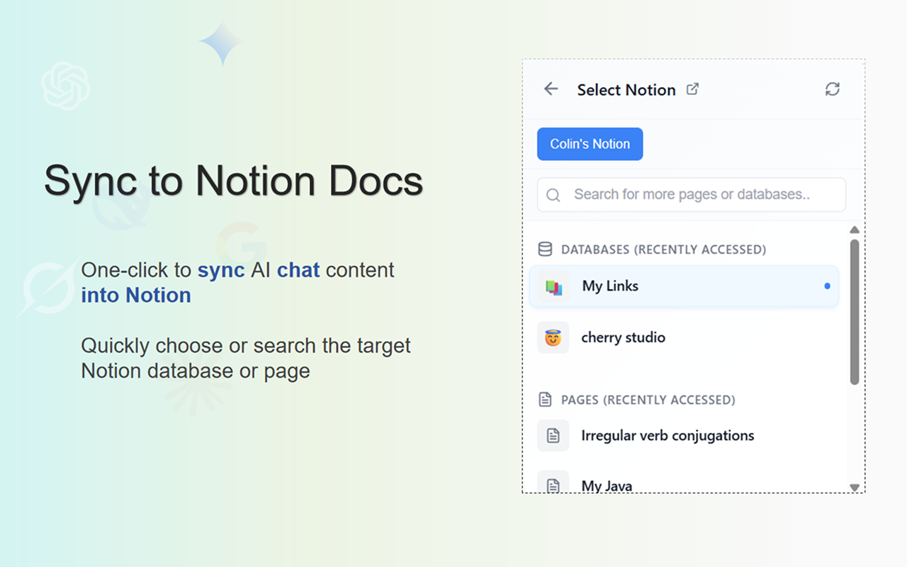The image size is (907, 567).
Task: Click the scrollbar up arrow
Action: [x=855, y=230]
